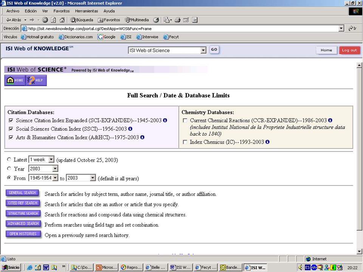Viewport: 363px width, 272px height.
Task: Open the Archivo menu
Action: [13, 11]
